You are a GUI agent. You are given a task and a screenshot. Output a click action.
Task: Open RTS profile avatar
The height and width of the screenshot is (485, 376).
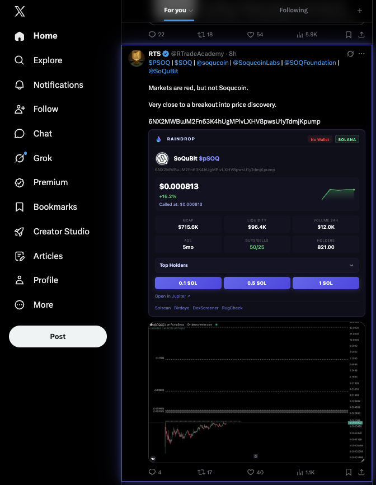[x=137, y=58]
